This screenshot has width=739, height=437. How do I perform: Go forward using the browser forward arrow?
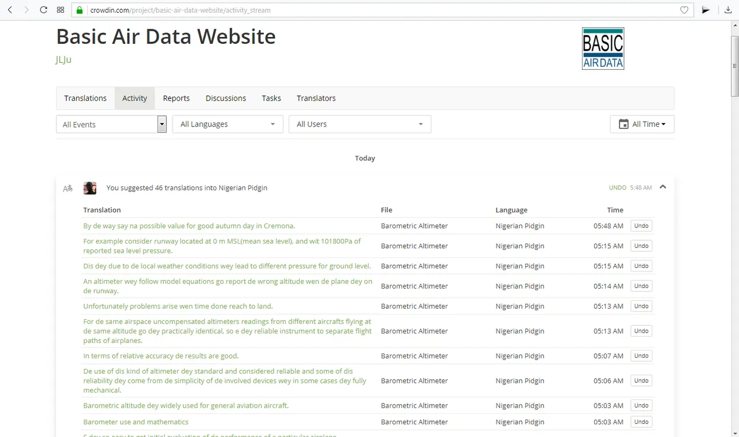(x=26, y=10)
